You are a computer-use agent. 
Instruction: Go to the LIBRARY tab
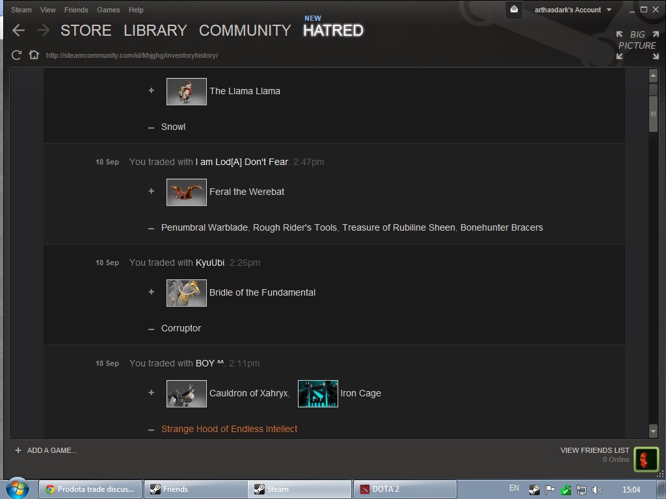[155, 31]
